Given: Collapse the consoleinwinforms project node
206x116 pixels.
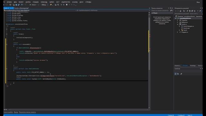Looking at the screenshot, I should 176,18.
